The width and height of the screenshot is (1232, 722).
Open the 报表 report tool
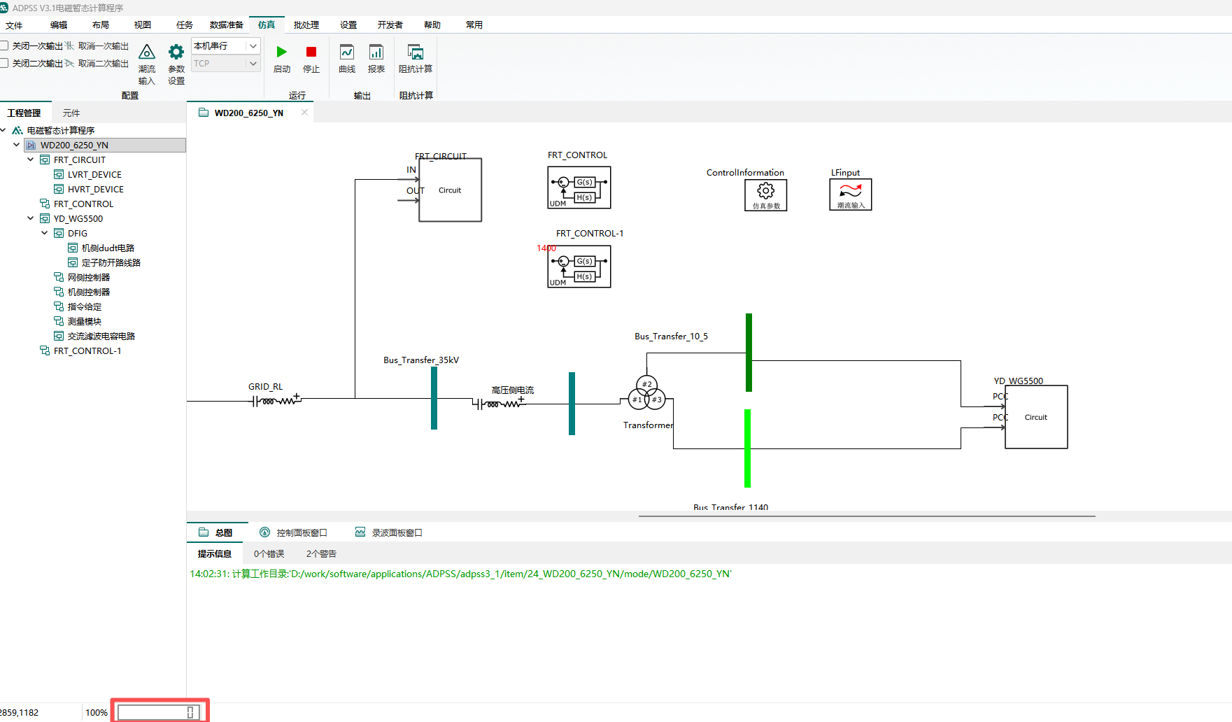[376, 52]
